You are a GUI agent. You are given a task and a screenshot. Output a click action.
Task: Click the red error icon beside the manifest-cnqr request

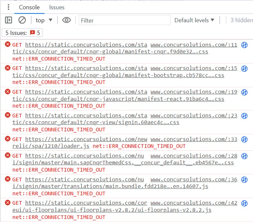click(8, 44)
